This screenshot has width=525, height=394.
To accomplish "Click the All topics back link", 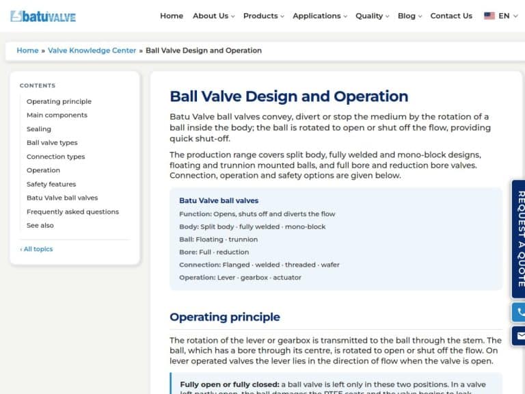I will tap(36, 249).
